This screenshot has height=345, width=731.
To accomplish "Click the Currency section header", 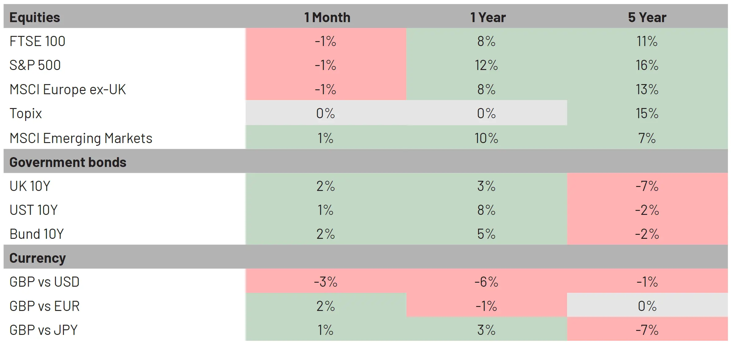I will click(37, 258).
